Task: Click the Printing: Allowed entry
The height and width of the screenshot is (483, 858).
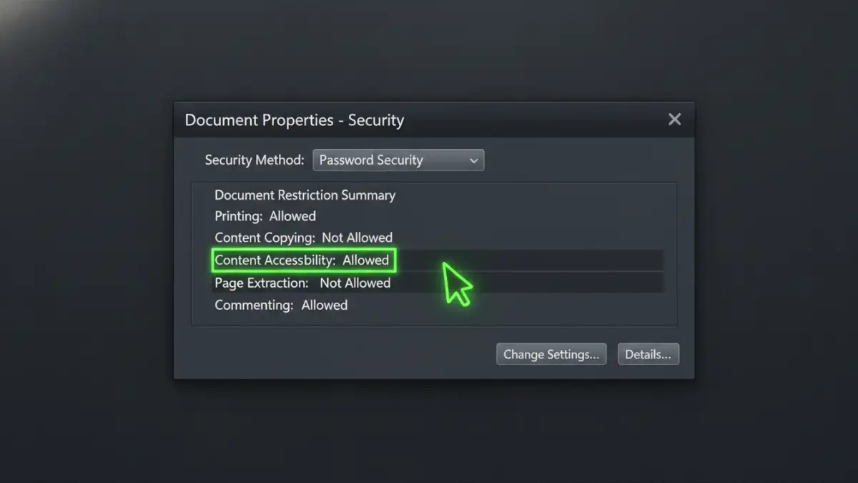Action: pyautogui.click(x=265, y=215)
